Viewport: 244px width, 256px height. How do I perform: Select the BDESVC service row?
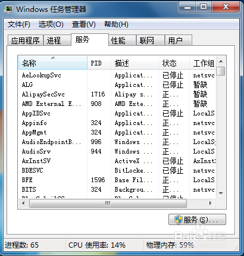[x=117, y=170]
